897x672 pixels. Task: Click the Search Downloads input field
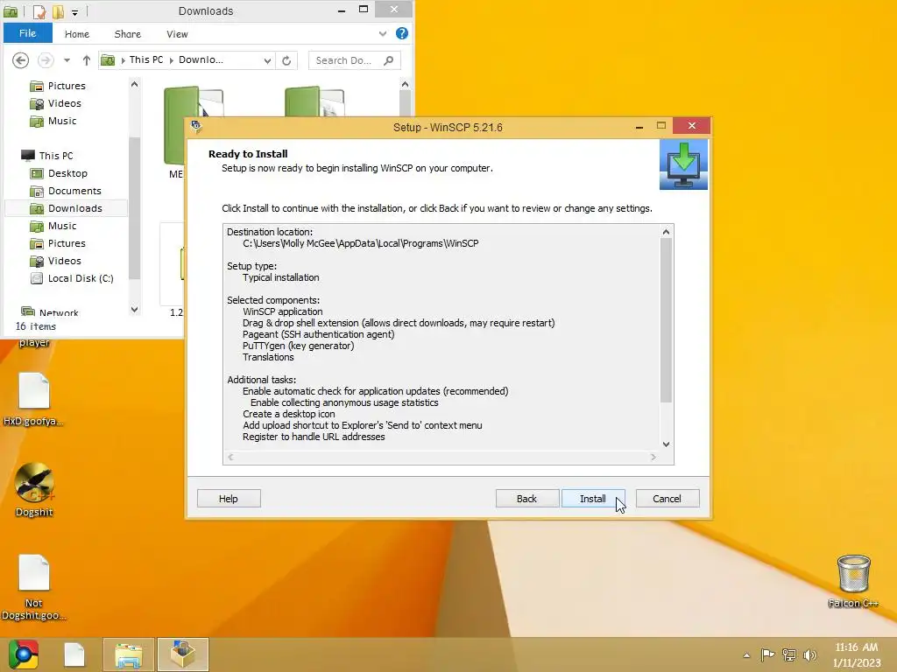[x=354, y=60]
